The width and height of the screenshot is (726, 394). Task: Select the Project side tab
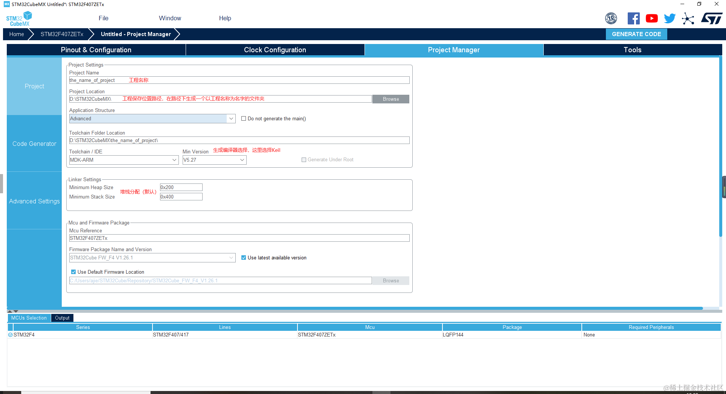pos(34,86)
